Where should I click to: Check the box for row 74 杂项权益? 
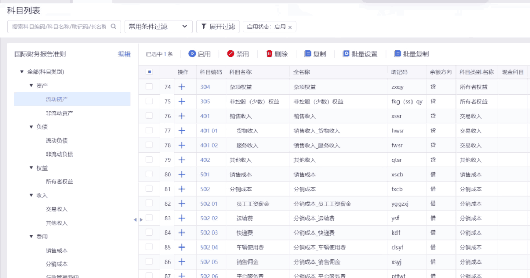coord(149,86)
